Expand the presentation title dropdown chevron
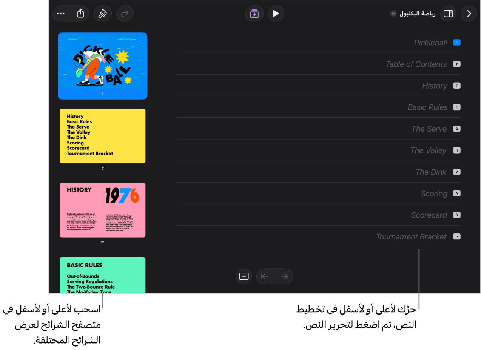481x350 pixels. (x=393, y=14)
